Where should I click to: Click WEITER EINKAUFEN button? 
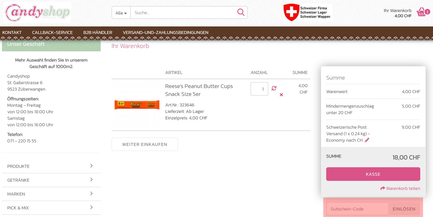[x=145, y=144]
